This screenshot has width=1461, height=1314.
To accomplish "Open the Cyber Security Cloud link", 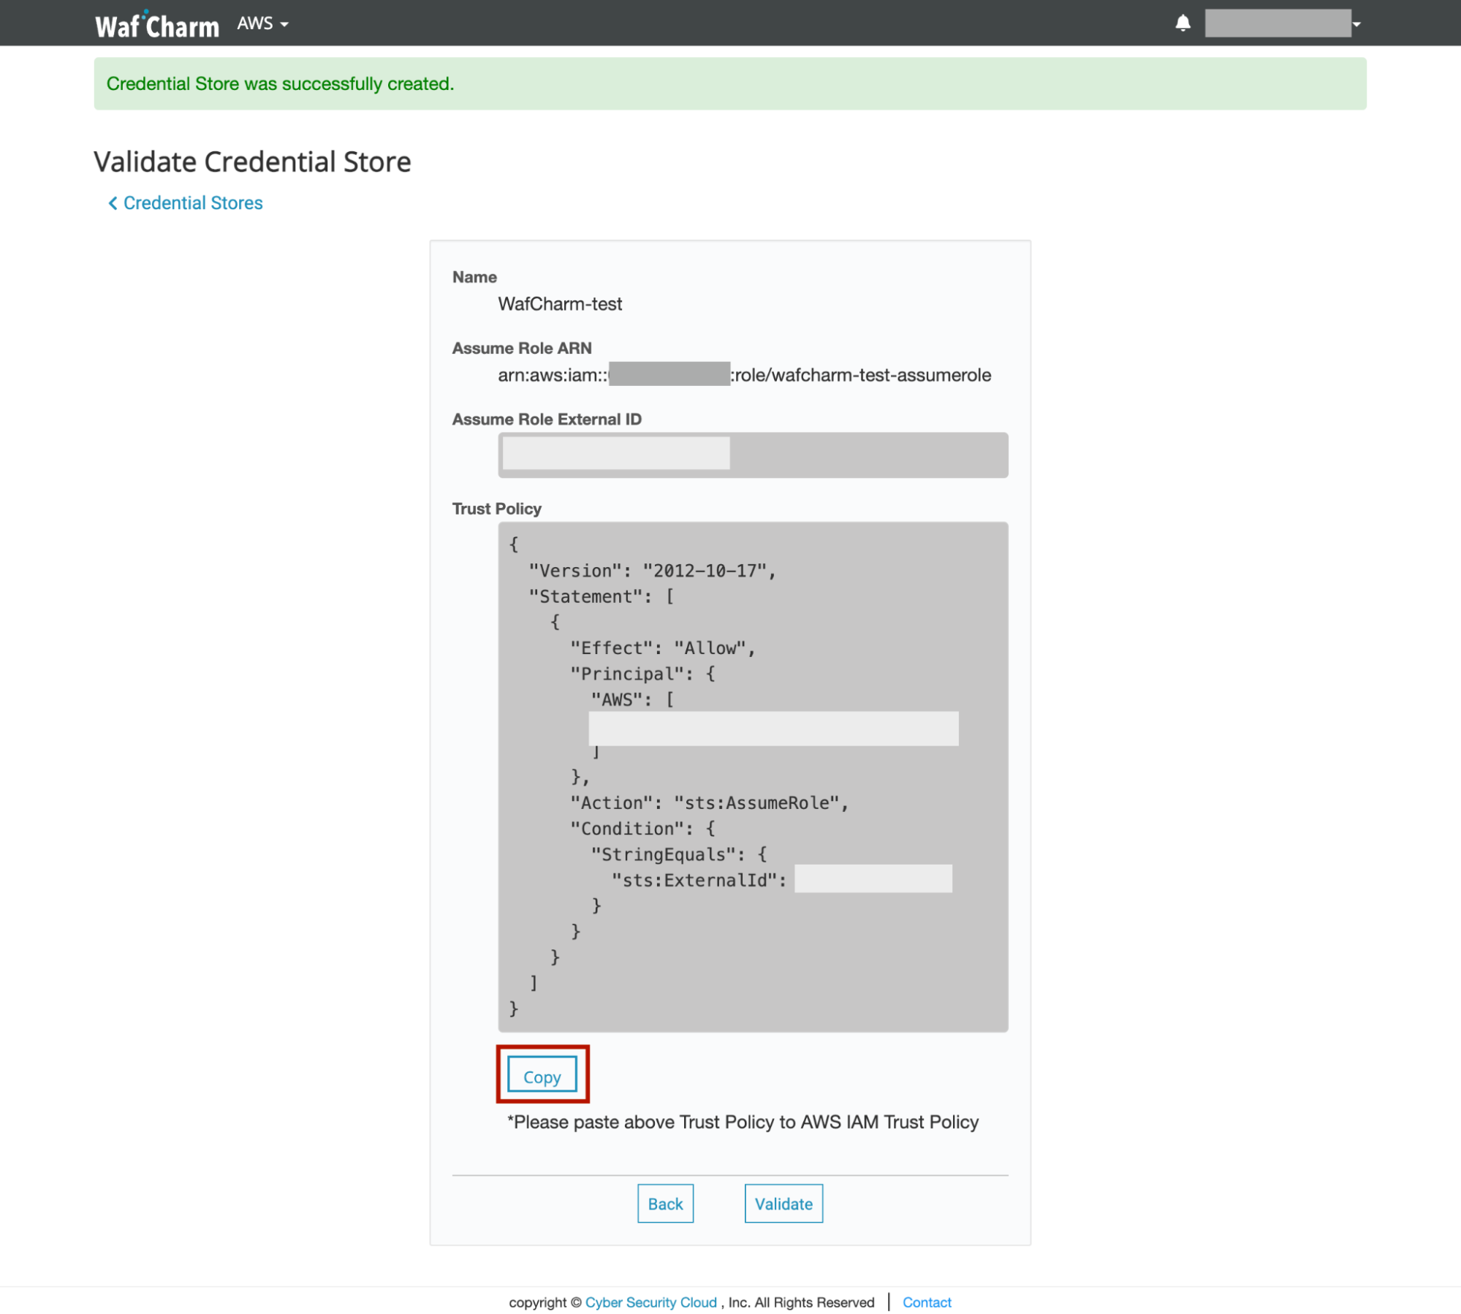I will [651, 1302].
